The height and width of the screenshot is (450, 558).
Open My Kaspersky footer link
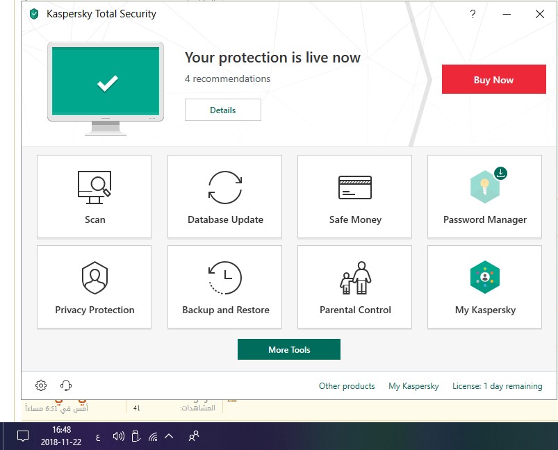[x=413, y=386]
